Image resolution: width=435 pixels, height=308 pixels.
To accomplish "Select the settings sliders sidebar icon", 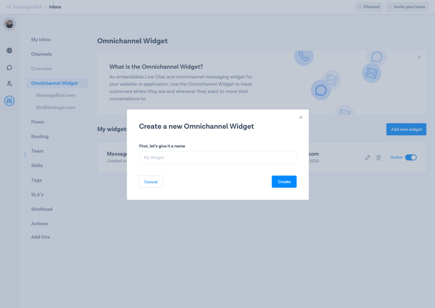I will [x=9, y=101].
